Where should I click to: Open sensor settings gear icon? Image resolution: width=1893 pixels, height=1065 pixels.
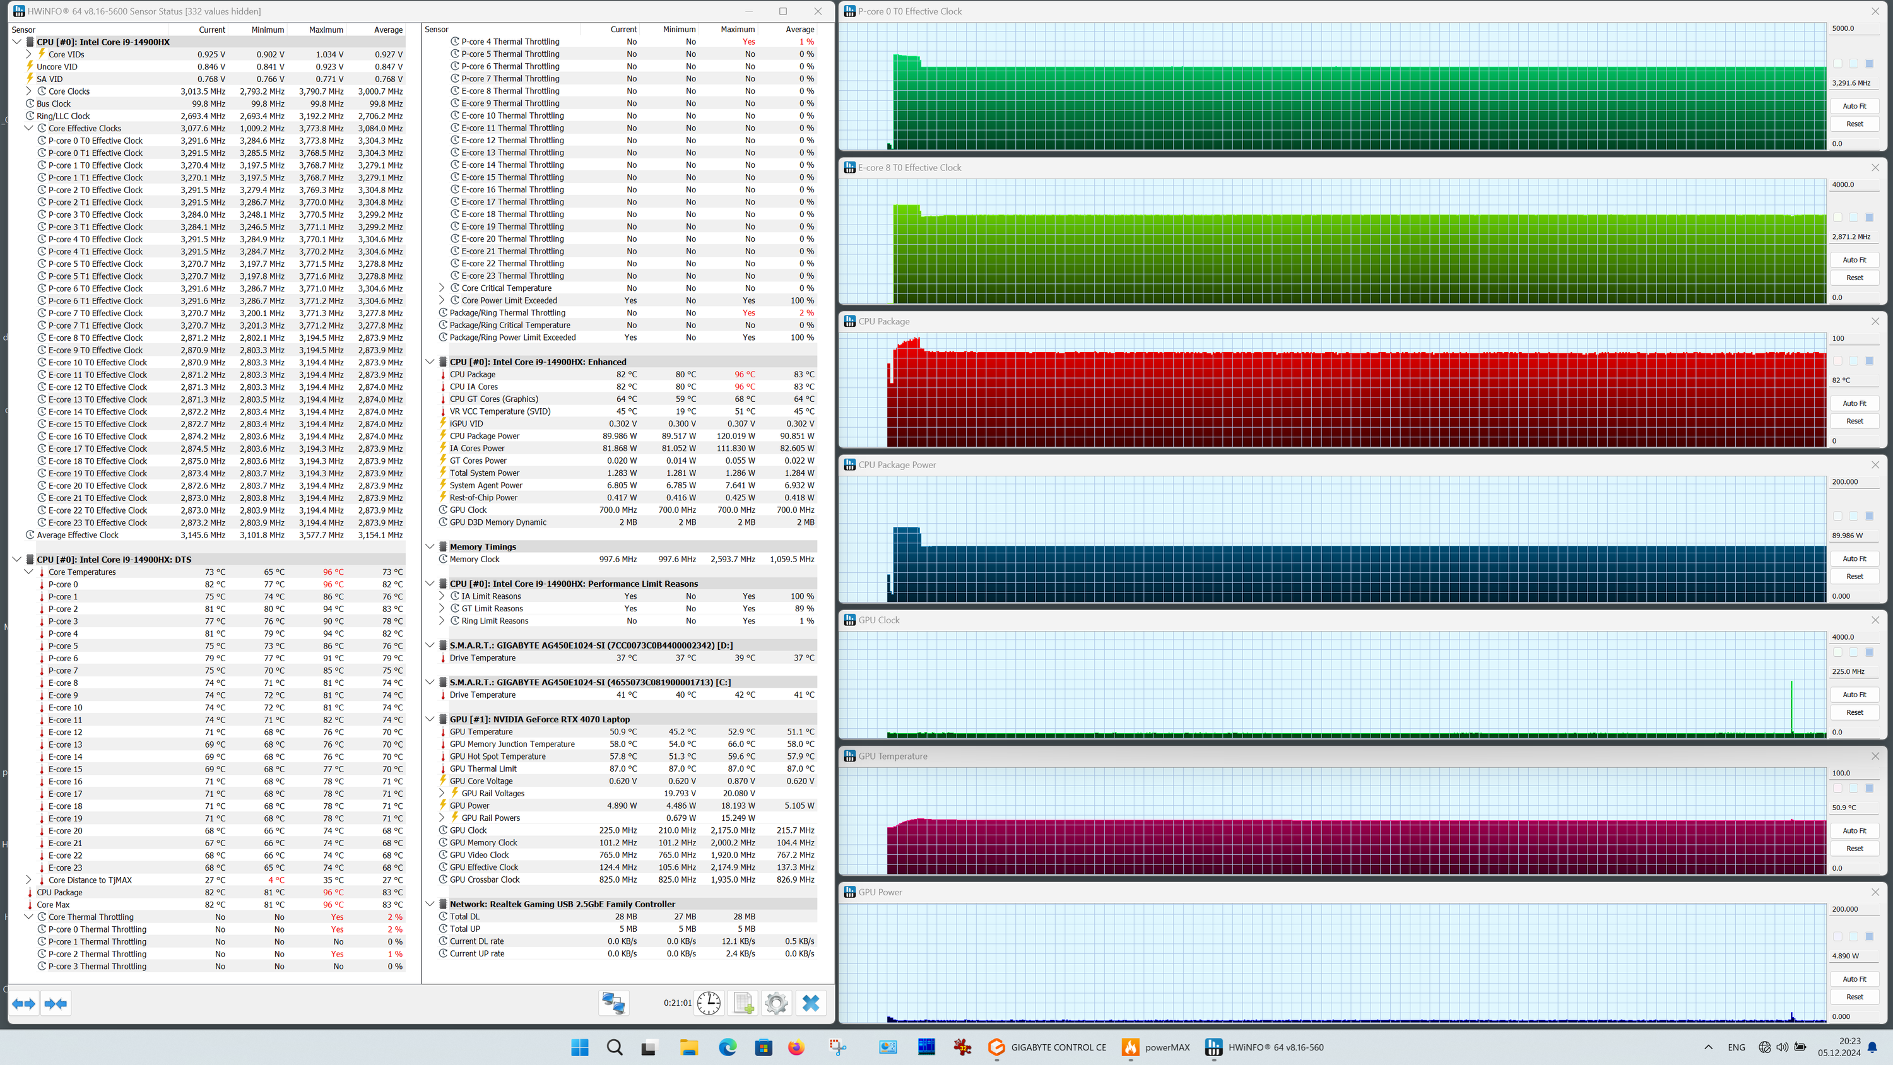pyautogui.click(x=776, y=1003)
